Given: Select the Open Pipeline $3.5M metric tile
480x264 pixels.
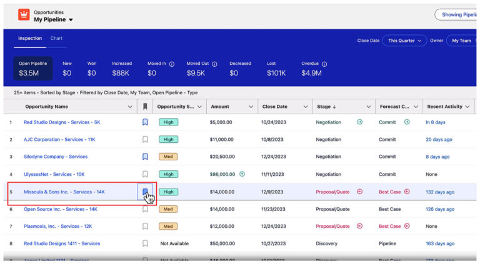Looking at the screenshot, I should (32, 69).
